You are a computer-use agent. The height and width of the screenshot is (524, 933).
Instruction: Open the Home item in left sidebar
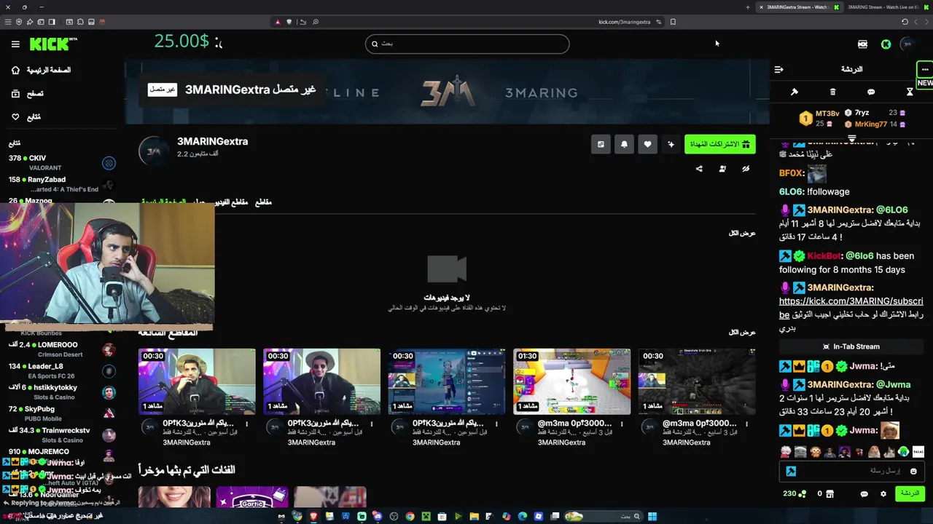pos(41,71)
